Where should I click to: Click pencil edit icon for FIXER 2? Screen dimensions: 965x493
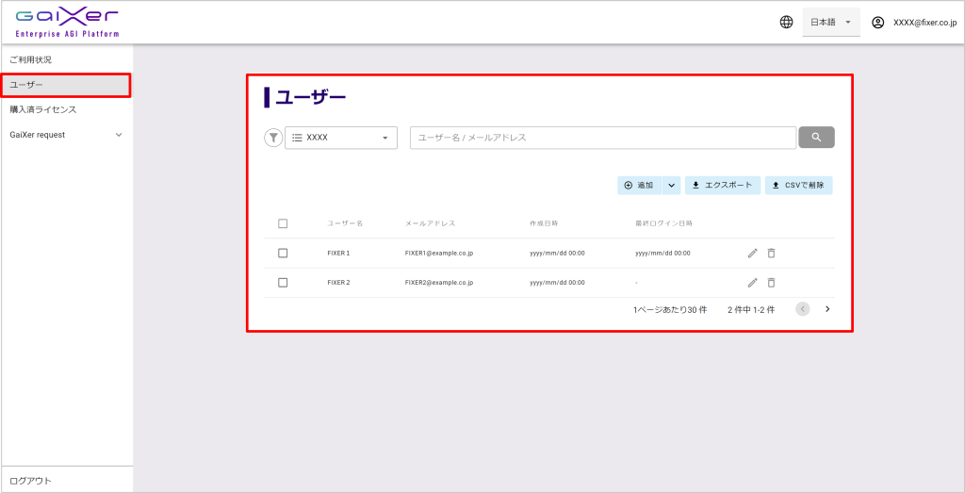pos(752,282)
